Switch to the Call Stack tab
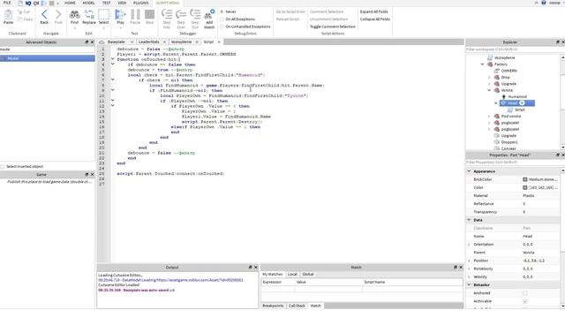Screen dimensions: 565x318 pyautogui.click(x=297, y=306)
